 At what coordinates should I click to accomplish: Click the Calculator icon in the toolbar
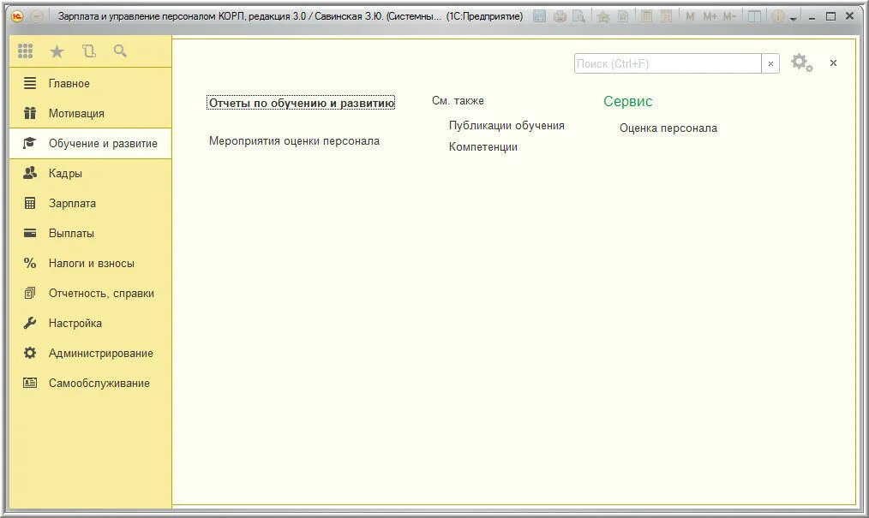645,15
